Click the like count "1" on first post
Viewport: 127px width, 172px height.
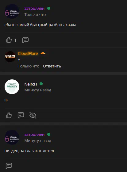(x=15, y=40)
